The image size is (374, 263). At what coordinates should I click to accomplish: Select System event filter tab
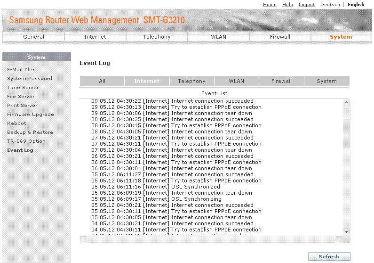[327, 81]
